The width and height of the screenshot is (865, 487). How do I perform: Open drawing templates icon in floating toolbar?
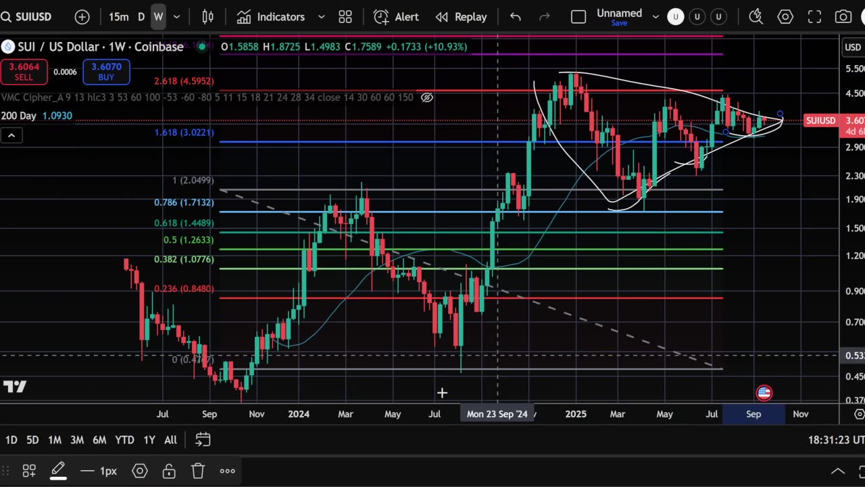29,471
